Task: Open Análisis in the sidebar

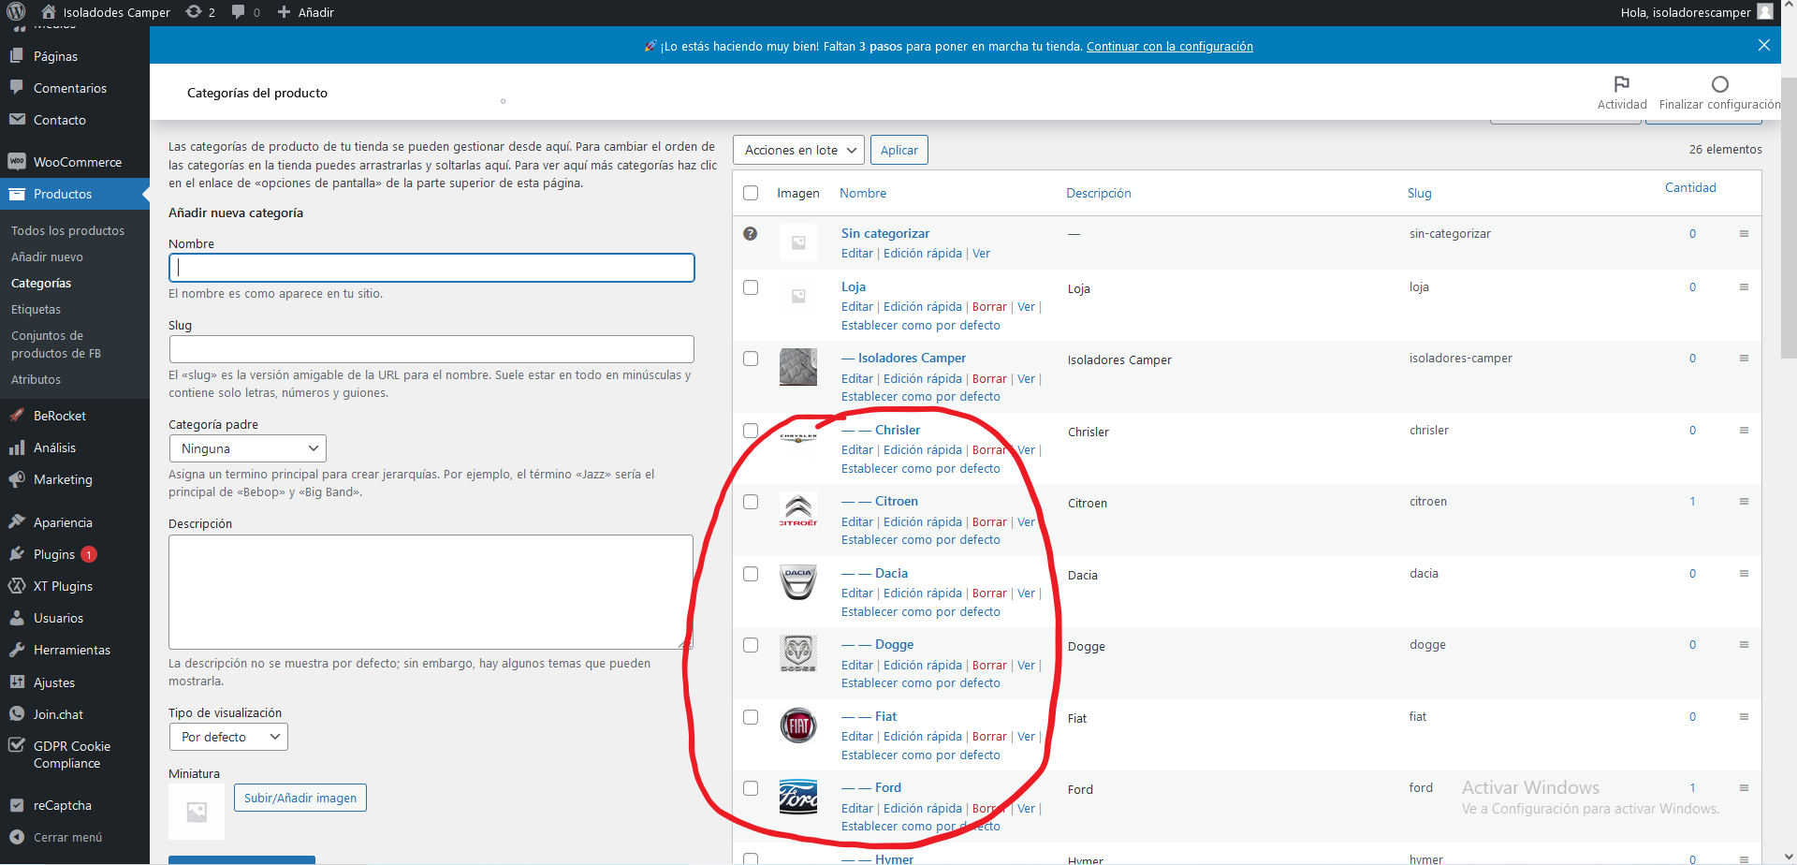Action: click(75, 447)
